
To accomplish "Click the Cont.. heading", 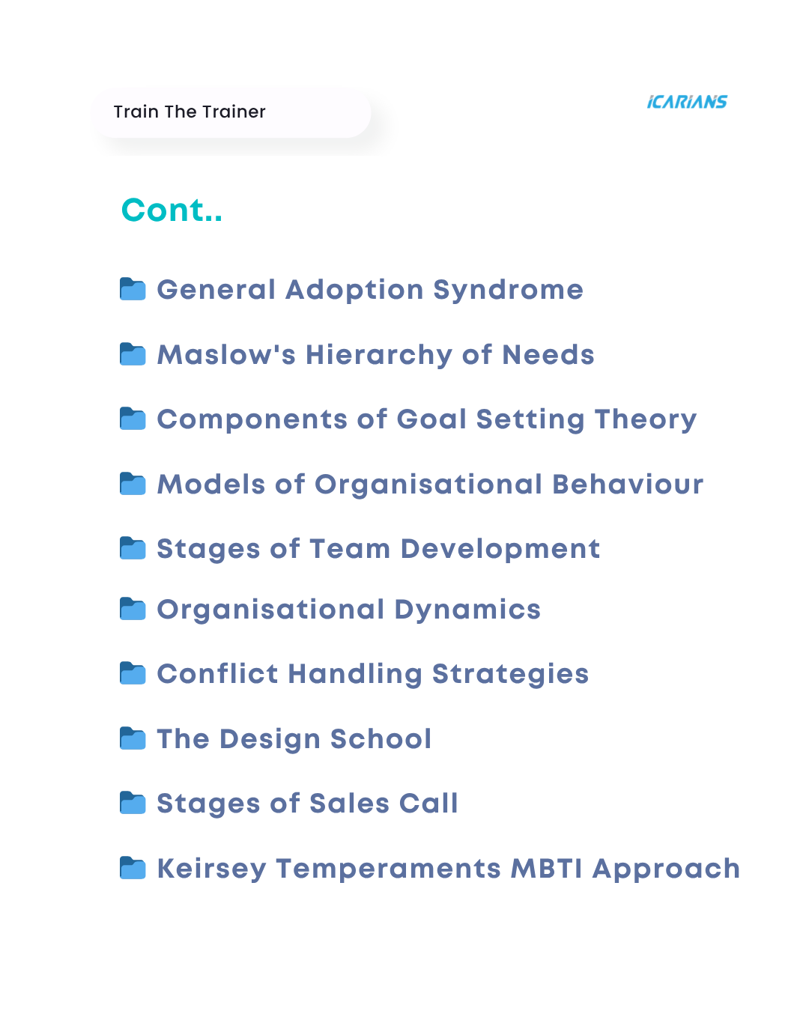I will (x=172, y=210).
